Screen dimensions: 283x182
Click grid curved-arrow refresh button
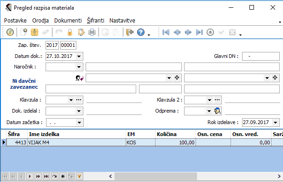(54, 176)
